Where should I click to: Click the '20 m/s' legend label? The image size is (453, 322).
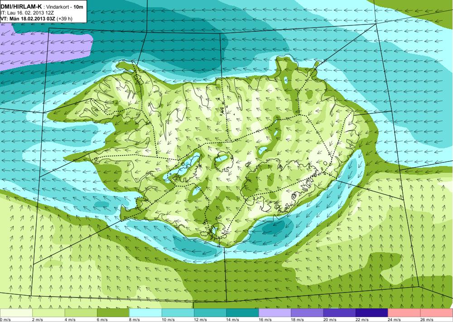[x=330, y=320]
